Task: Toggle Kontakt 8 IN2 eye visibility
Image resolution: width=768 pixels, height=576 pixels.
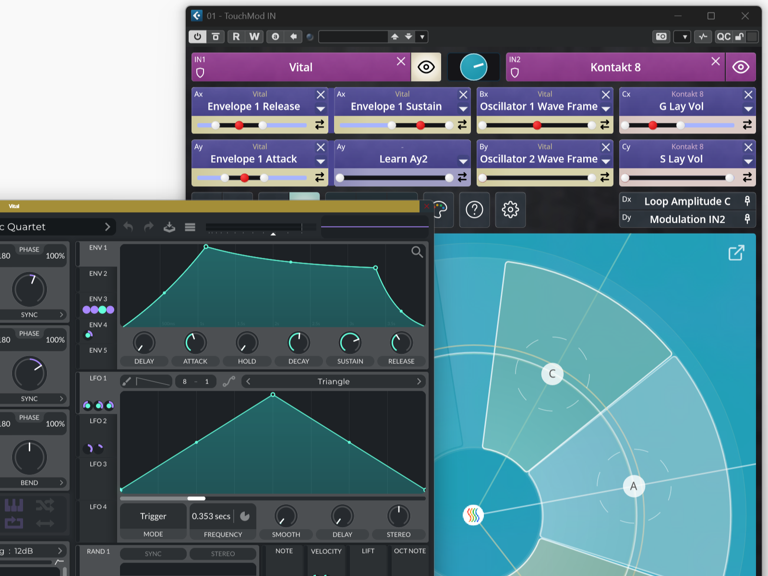Action: 741,67
